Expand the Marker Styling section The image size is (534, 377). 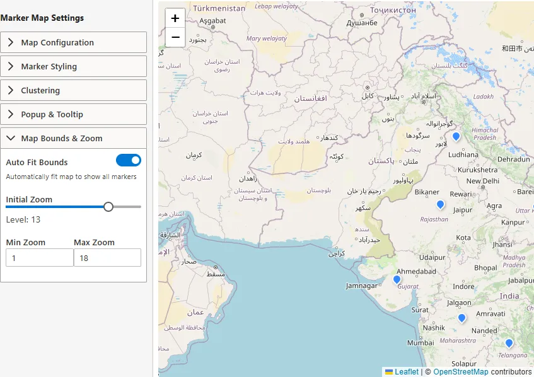pyautogui.click(x=74, y=66)
